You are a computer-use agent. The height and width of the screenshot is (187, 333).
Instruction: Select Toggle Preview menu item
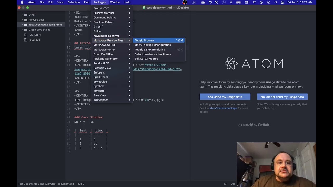(x=159, y=41)
